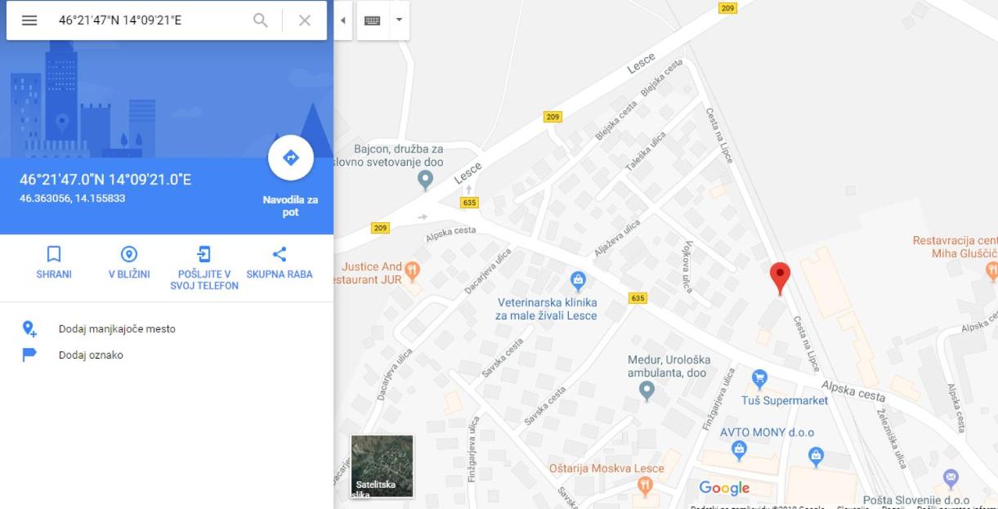Click the Bajcon družba map pin

point(425,180)
